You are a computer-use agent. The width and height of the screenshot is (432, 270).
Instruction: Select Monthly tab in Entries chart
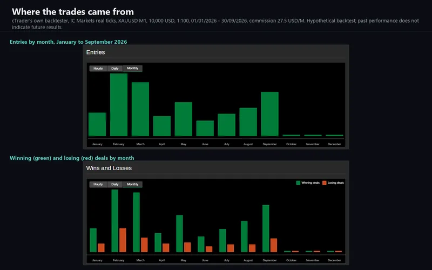click(132, 69)
